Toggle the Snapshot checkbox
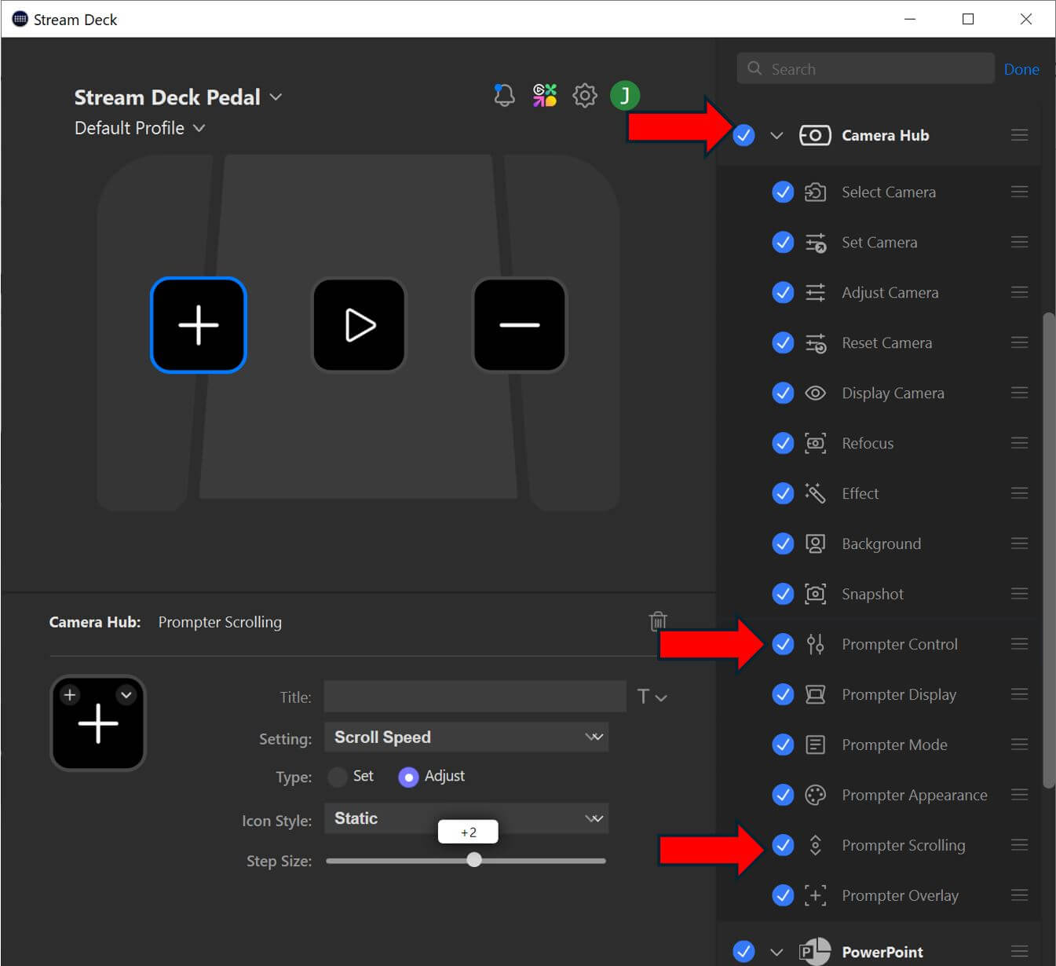Image resolution: width=1056 pixels, height=966 pixels. coord(783,594)
